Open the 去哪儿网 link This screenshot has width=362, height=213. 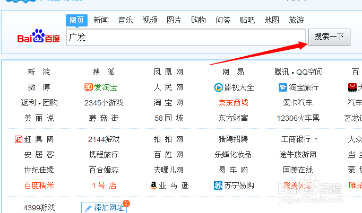pyautogui.click(x=168, y=170)
